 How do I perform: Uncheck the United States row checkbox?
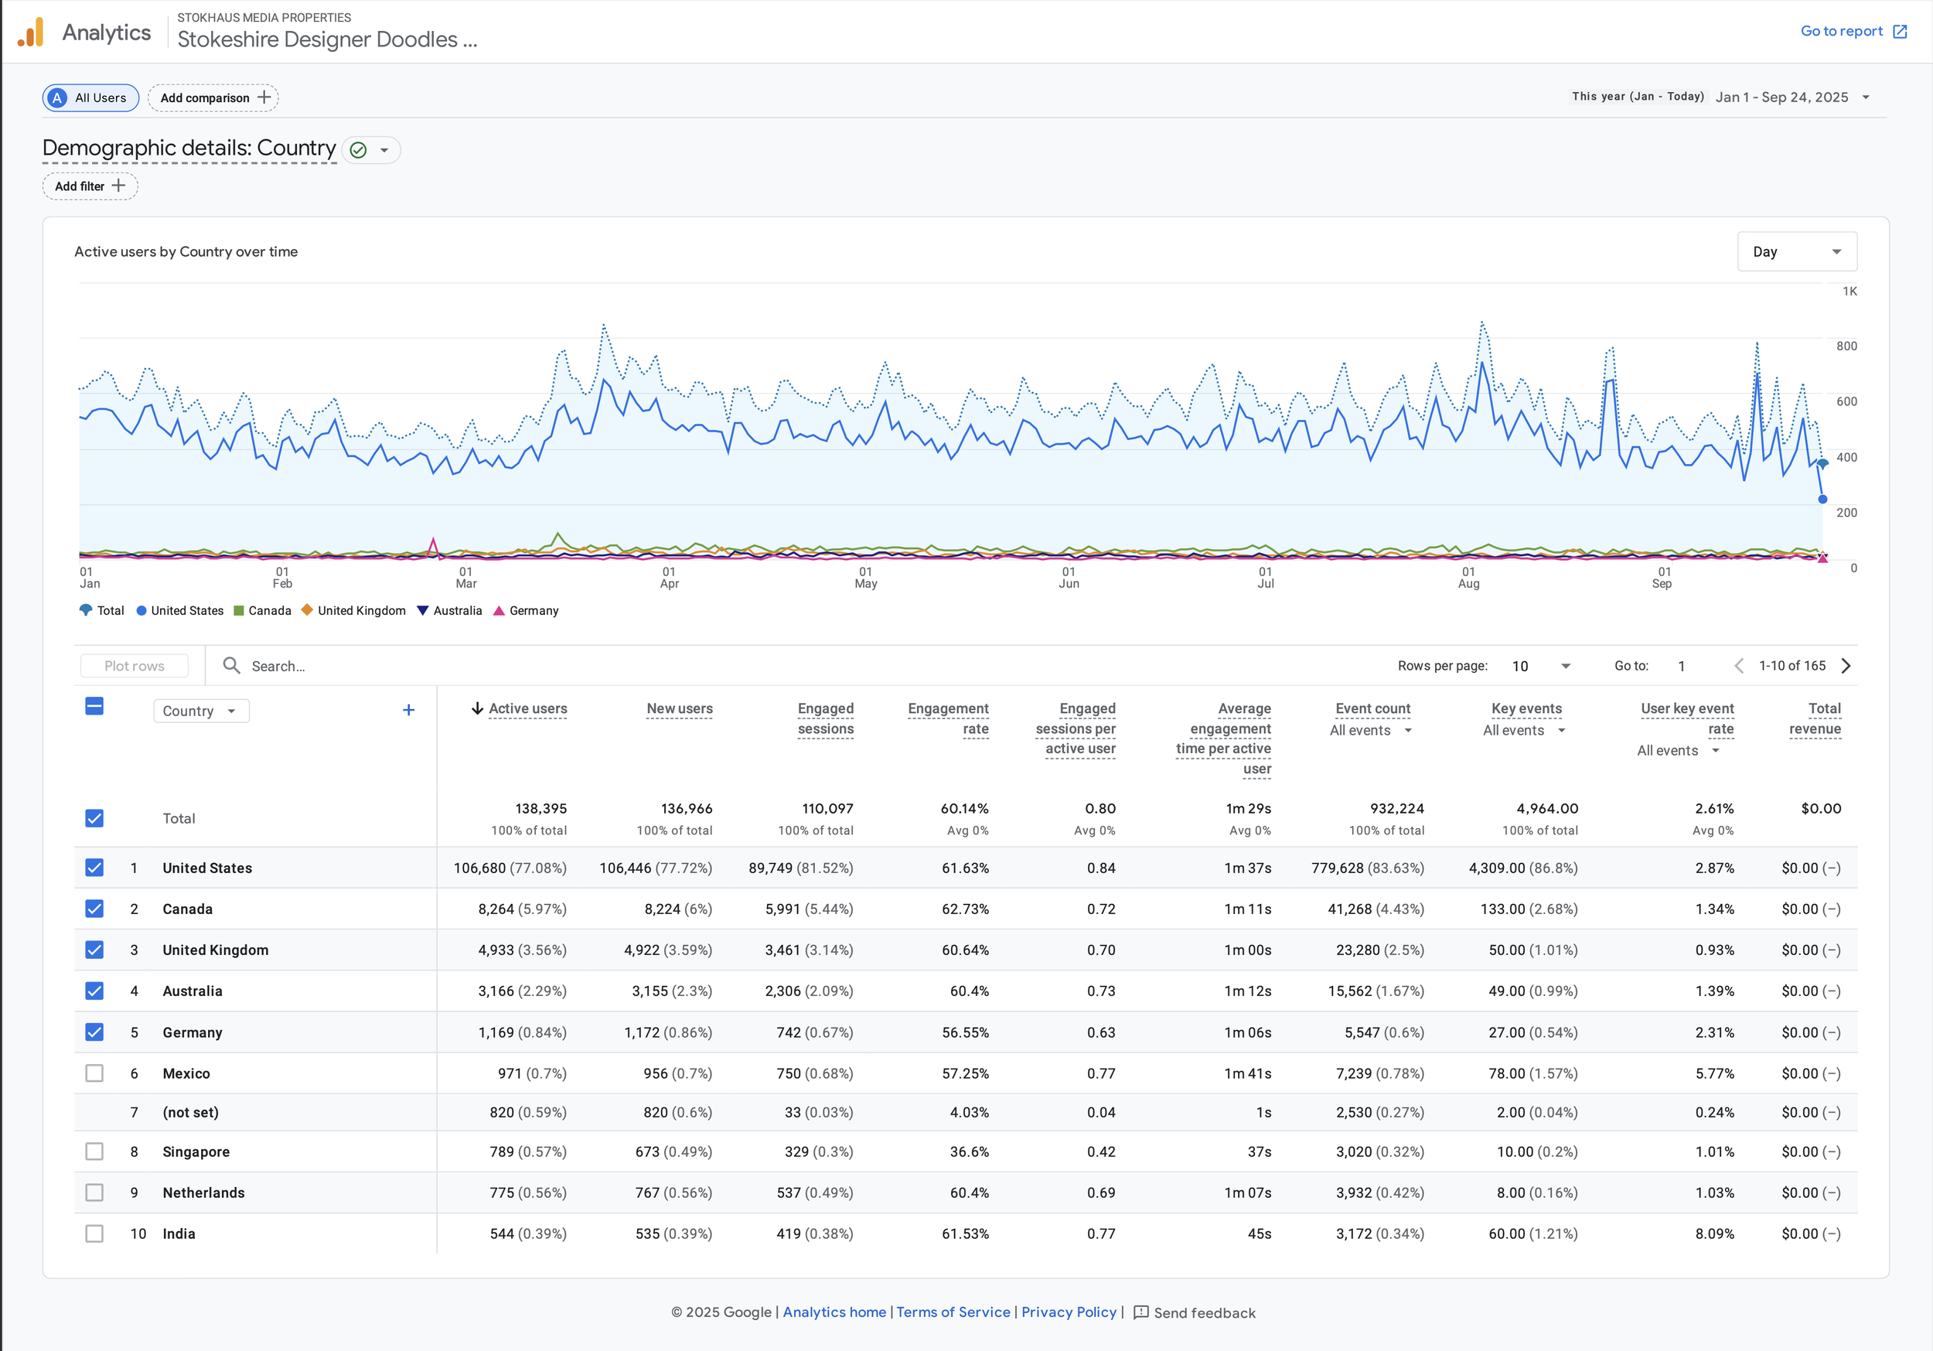[94, 868]
